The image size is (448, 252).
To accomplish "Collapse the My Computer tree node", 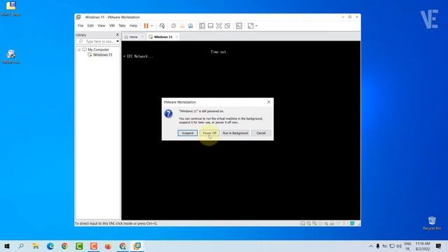I will coord(79,50).
